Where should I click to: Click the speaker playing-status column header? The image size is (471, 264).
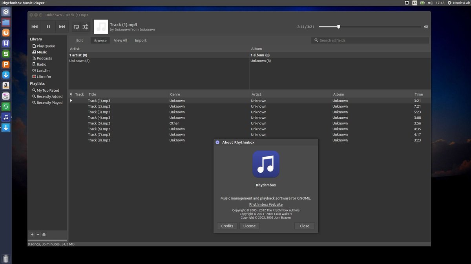pyautogui.click(x=71, y=94)
